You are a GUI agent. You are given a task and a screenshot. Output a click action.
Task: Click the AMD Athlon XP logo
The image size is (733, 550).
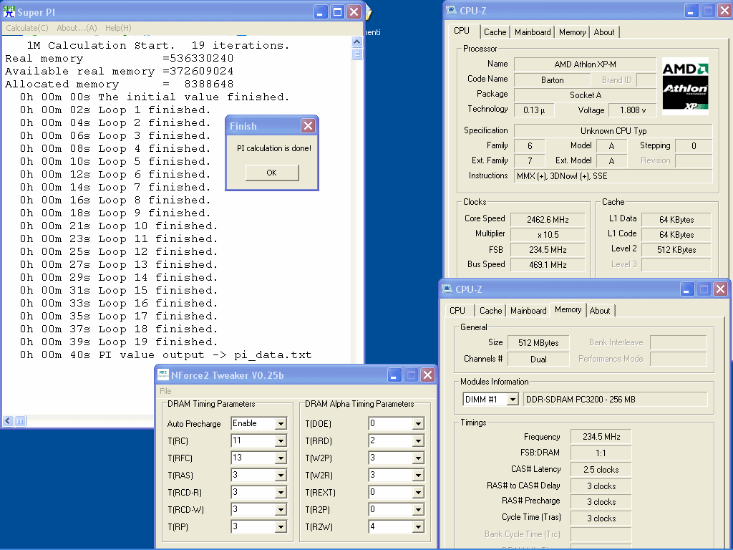685,87
